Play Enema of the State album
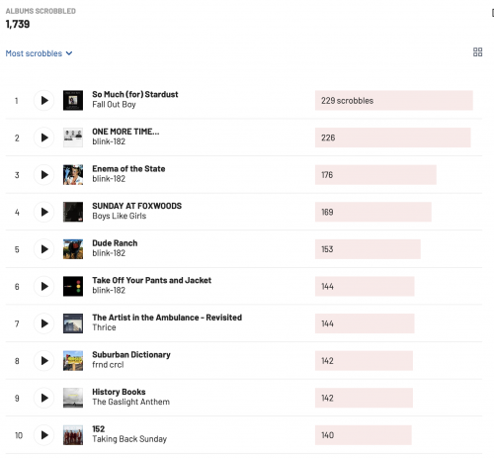This screenshot has height=458, width=494. pyautogui.click(x=43, y=175)
